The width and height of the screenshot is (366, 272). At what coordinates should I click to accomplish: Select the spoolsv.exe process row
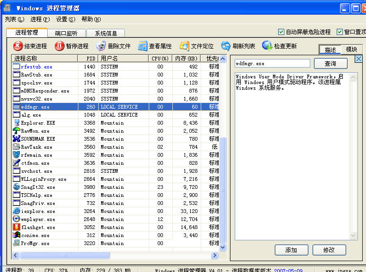point(115,83)
